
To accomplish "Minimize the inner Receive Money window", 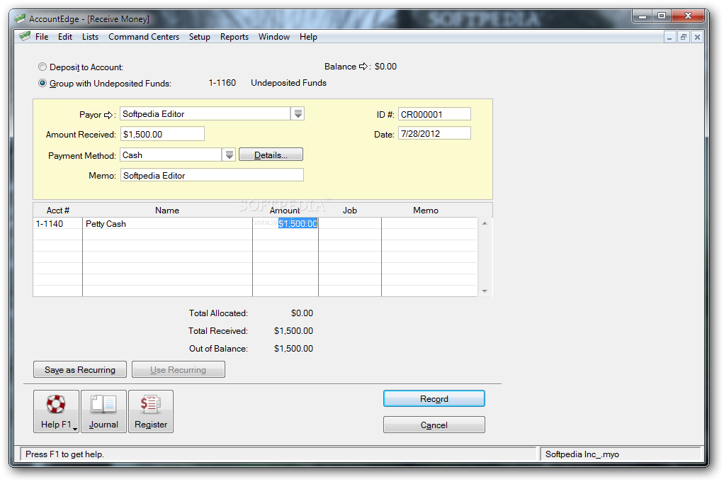I will coord(669,38).
